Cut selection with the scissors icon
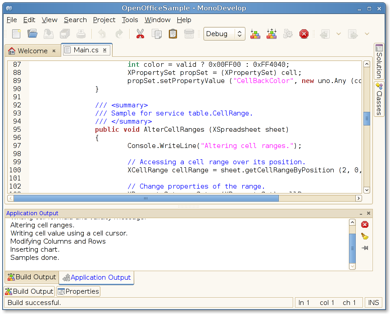 (x=140, y=34)
